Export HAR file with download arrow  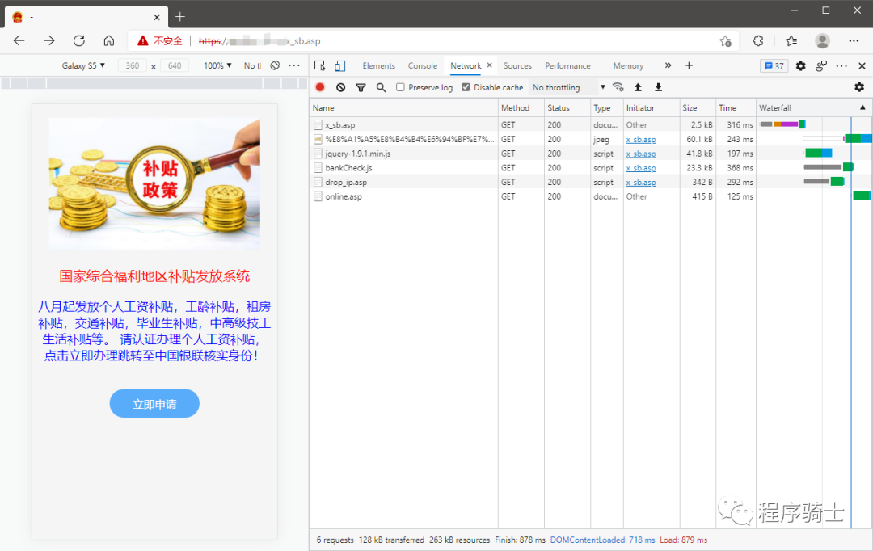[658, 86]
